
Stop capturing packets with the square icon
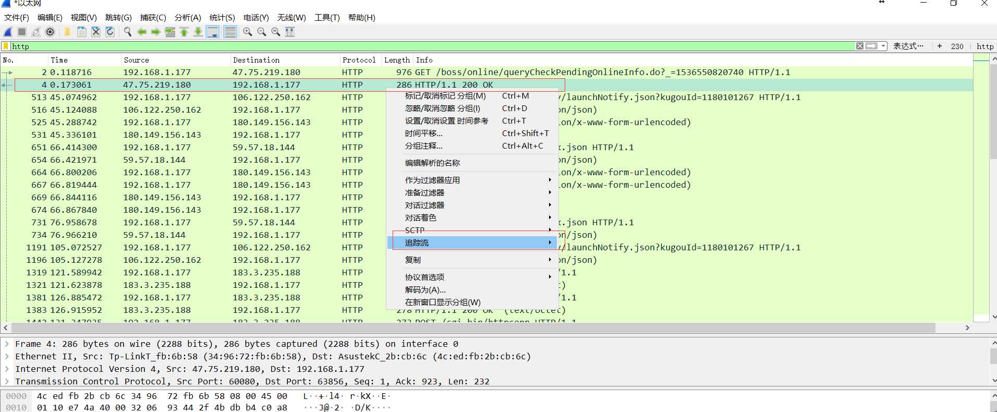click(22, 32)
